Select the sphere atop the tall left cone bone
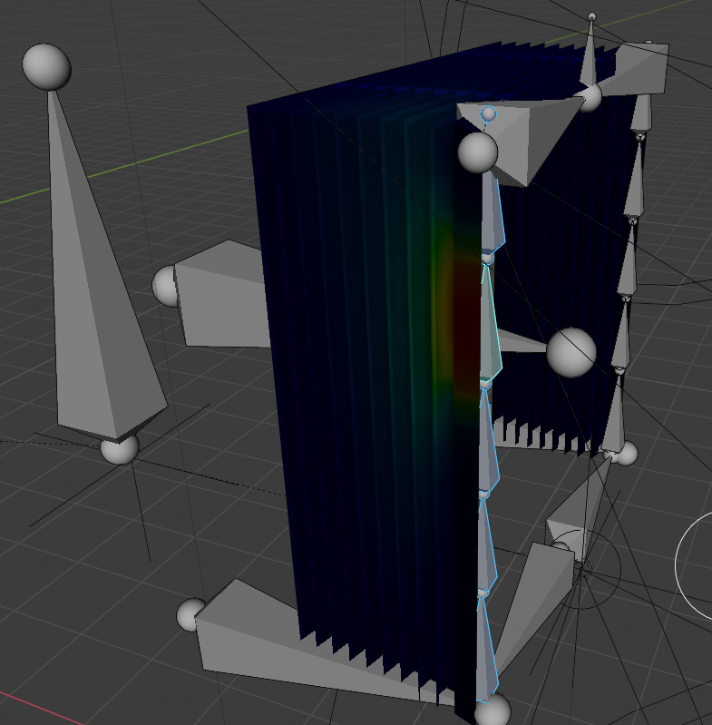 46,65
